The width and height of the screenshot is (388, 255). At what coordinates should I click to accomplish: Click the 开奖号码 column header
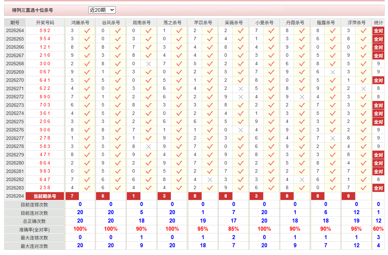[45, 23]
